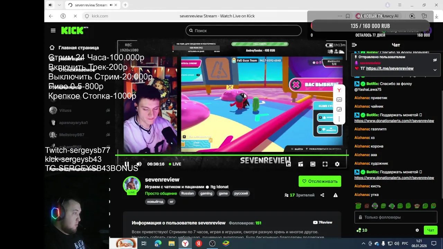Image resolution: width=443 pixels, height=249 pixels.
Task: Open the player settings gear
Action: (x=337, y=164)
